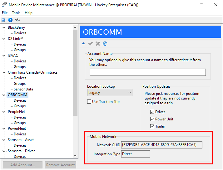
Task: Select the PowerFleet tree item
Action: click(17, 129)
